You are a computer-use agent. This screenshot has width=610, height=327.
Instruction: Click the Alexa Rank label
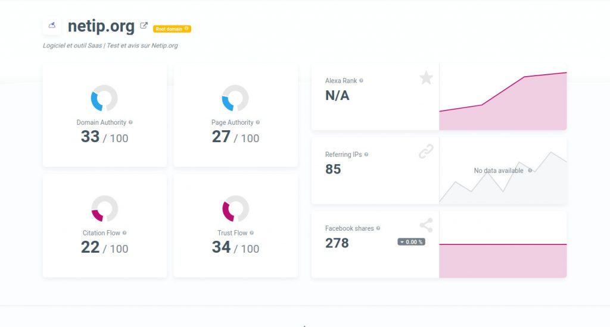(341, 81)
